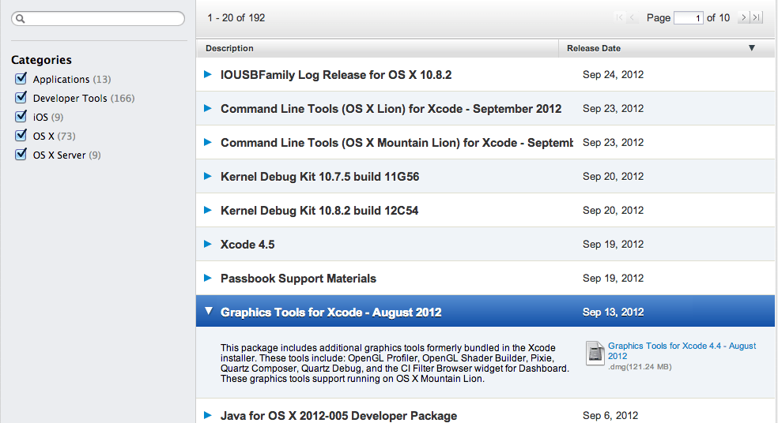Viewport: 778px width, 423px height.
Task: Go to the next page arrow
Action: tap(743, 17)
